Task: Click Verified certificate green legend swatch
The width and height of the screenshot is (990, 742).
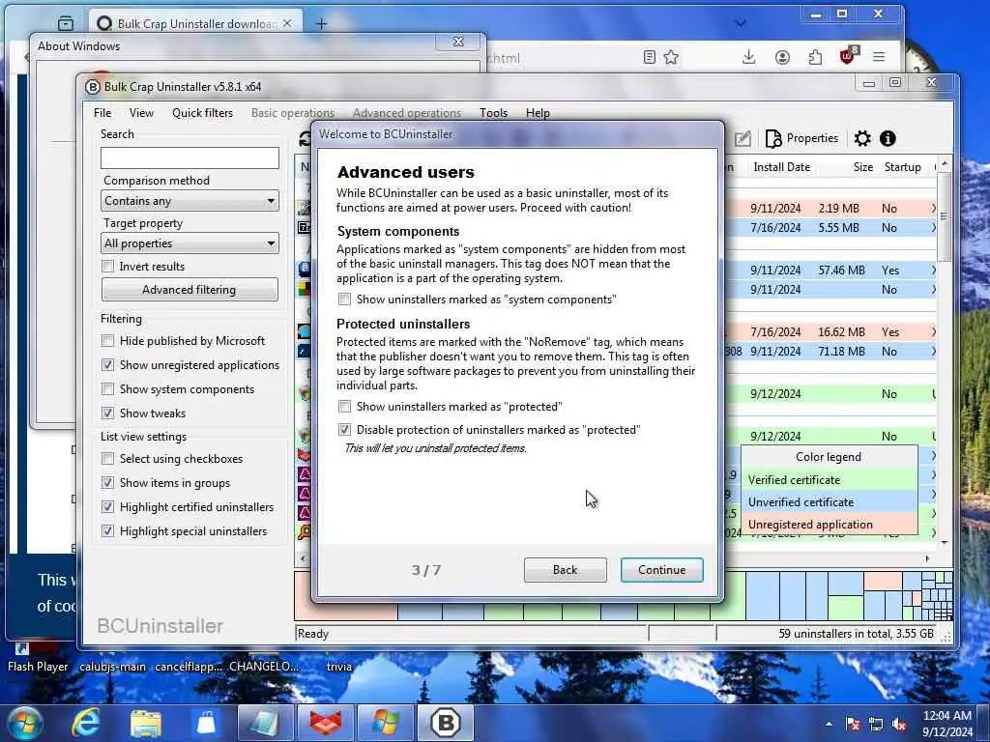Action: pos(829,480)
